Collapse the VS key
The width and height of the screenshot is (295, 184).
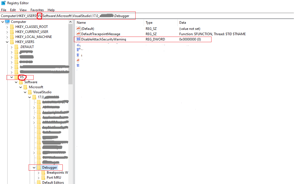point(12,77)
